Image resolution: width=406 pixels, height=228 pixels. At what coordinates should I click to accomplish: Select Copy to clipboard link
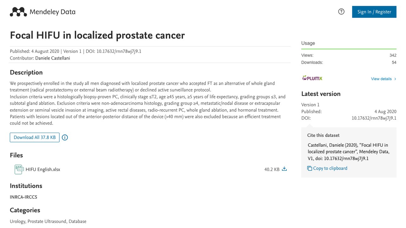click(330, 168)
